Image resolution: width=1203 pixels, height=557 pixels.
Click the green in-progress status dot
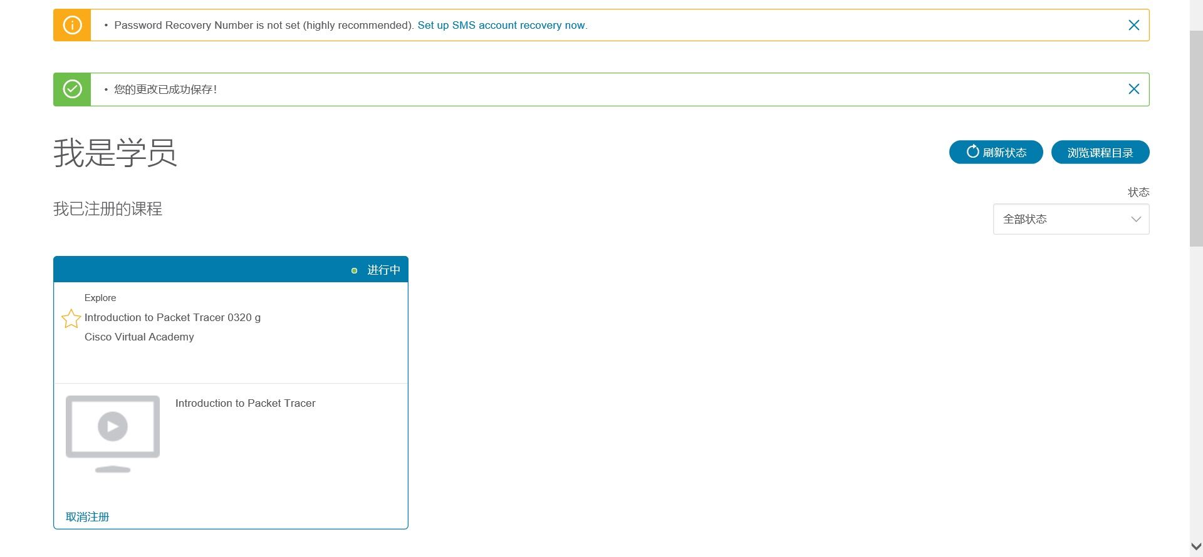(x=354, y=270)
